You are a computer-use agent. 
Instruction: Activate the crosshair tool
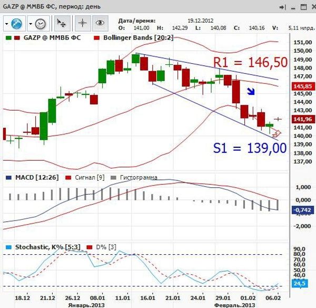tap(83, 23)
